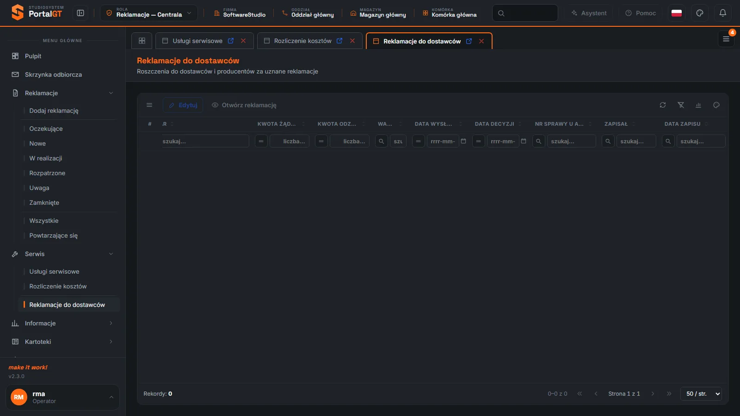Open Pulpit from main menu

(x=33, y=56)
